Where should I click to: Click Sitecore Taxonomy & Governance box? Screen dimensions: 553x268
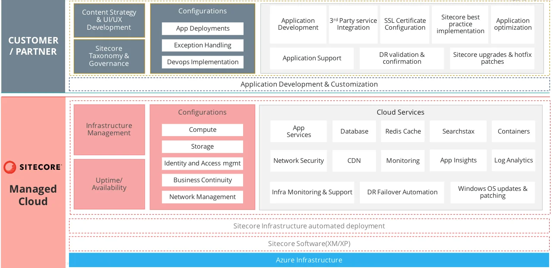(109, 56)
